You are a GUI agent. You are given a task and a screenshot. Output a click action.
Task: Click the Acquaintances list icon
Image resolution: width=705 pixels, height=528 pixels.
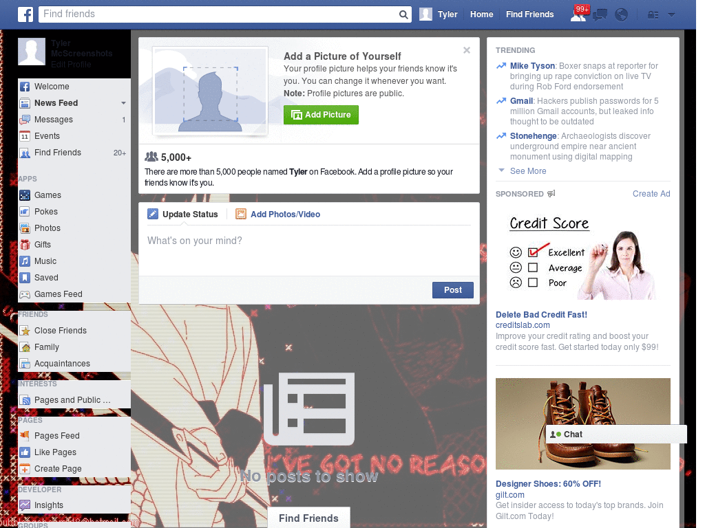[25, 364]
